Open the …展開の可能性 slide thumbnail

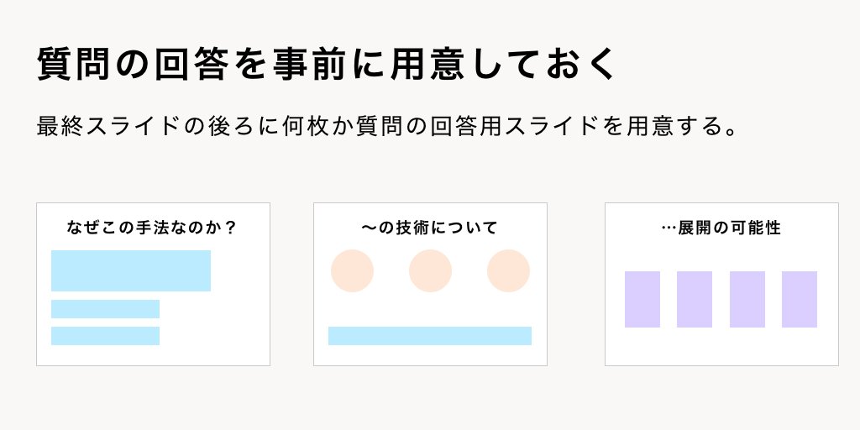pyautogui.click(x=721, y=349)
